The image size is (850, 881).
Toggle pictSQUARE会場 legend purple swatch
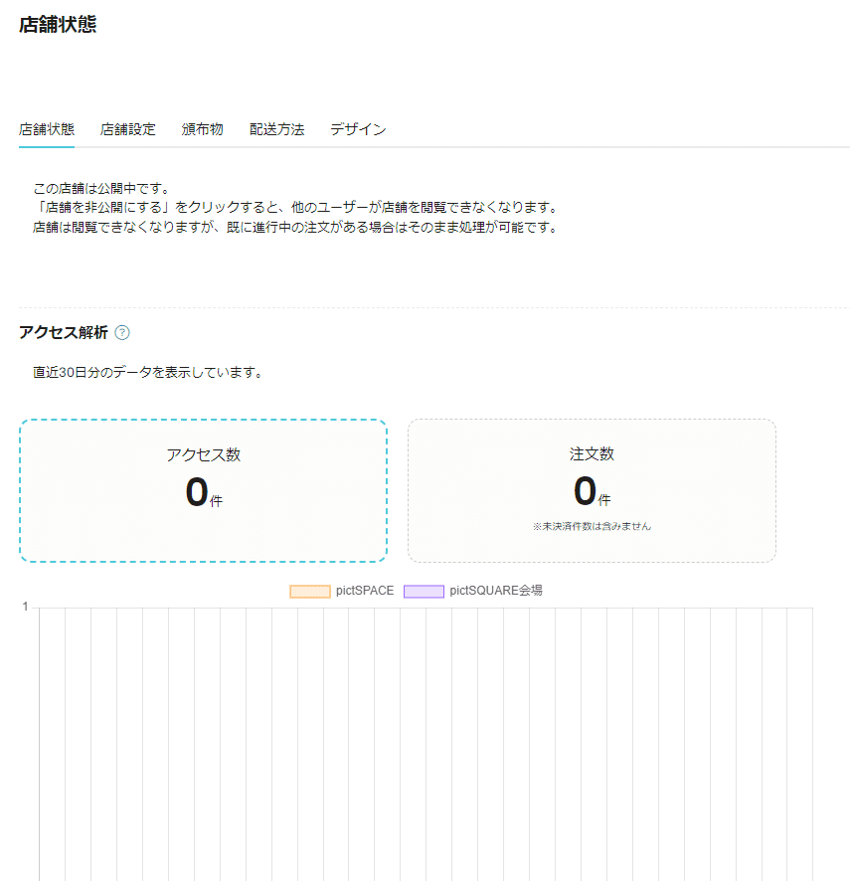tap(424, 591)
